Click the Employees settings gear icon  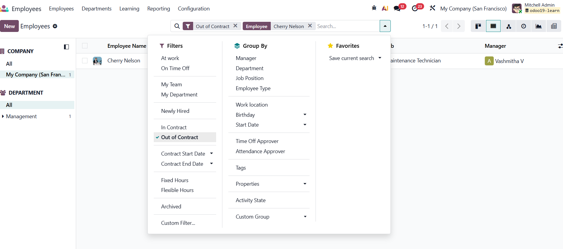coord(55,26)
